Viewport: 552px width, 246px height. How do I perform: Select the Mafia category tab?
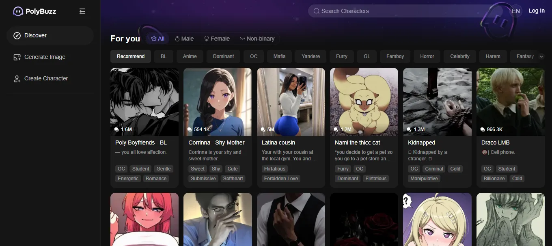pyautogui.click(x=280, y=56)
